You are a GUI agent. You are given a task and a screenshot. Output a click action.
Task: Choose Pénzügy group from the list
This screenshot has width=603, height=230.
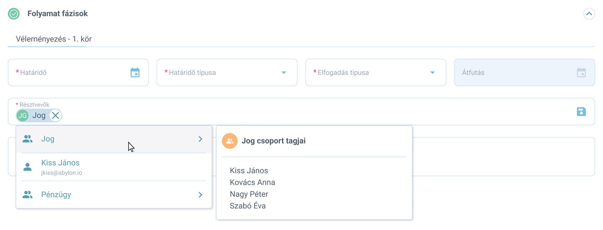tap(114, 195)
